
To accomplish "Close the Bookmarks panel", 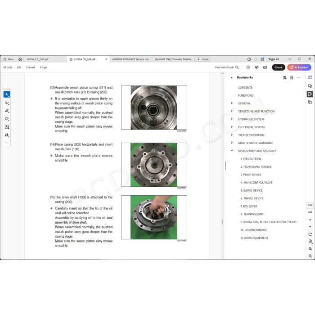I will (231, 77).
